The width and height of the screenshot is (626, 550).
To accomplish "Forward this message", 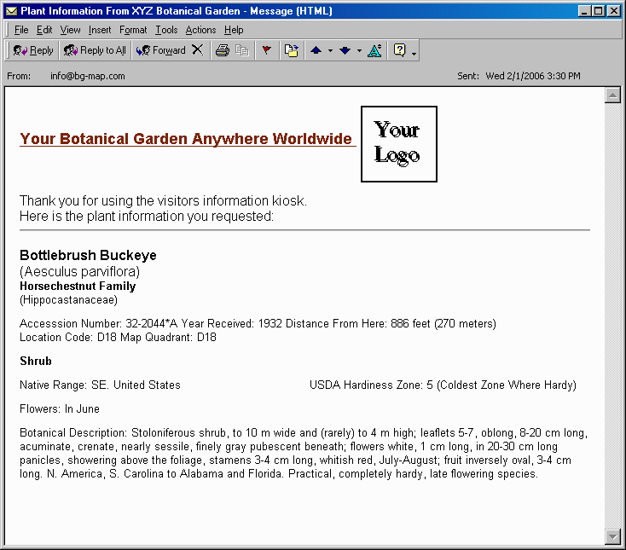I will 160,50.
